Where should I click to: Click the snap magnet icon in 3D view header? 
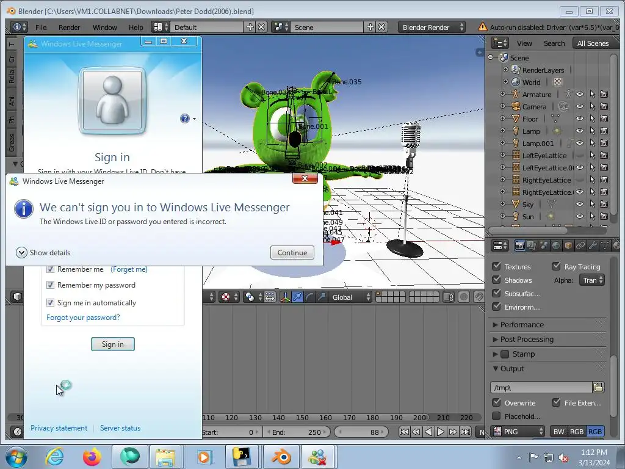479,297
